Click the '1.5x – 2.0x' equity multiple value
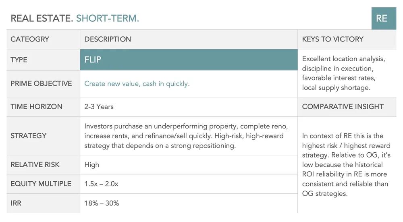 (101, 184)
